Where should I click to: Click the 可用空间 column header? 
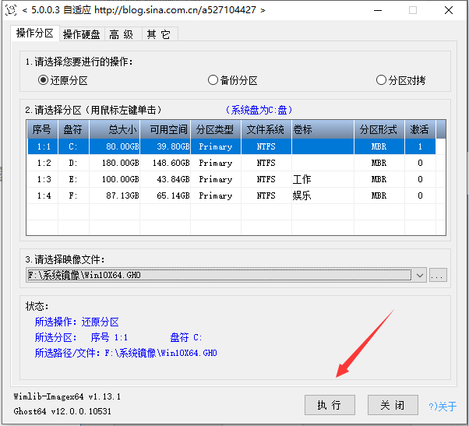[x=167, y=129]
